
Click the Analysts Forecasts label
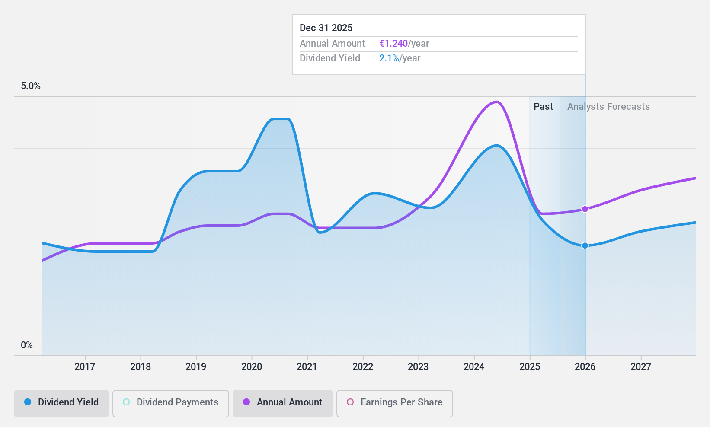[608, 107]
